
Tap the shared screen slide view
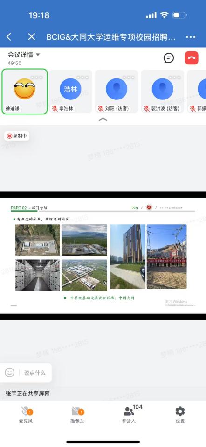click(103, 255)
